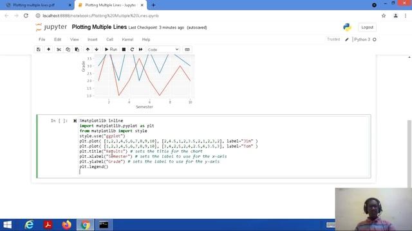Viewport: 412px width, 231px height.
Task: Click the pencil edit mode icon
Action: coord(347,40)
